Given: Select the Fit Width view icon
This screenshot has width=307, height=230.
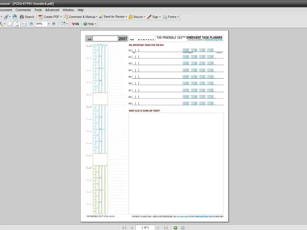Looking at the screenshot, I should tap(24, 24).
